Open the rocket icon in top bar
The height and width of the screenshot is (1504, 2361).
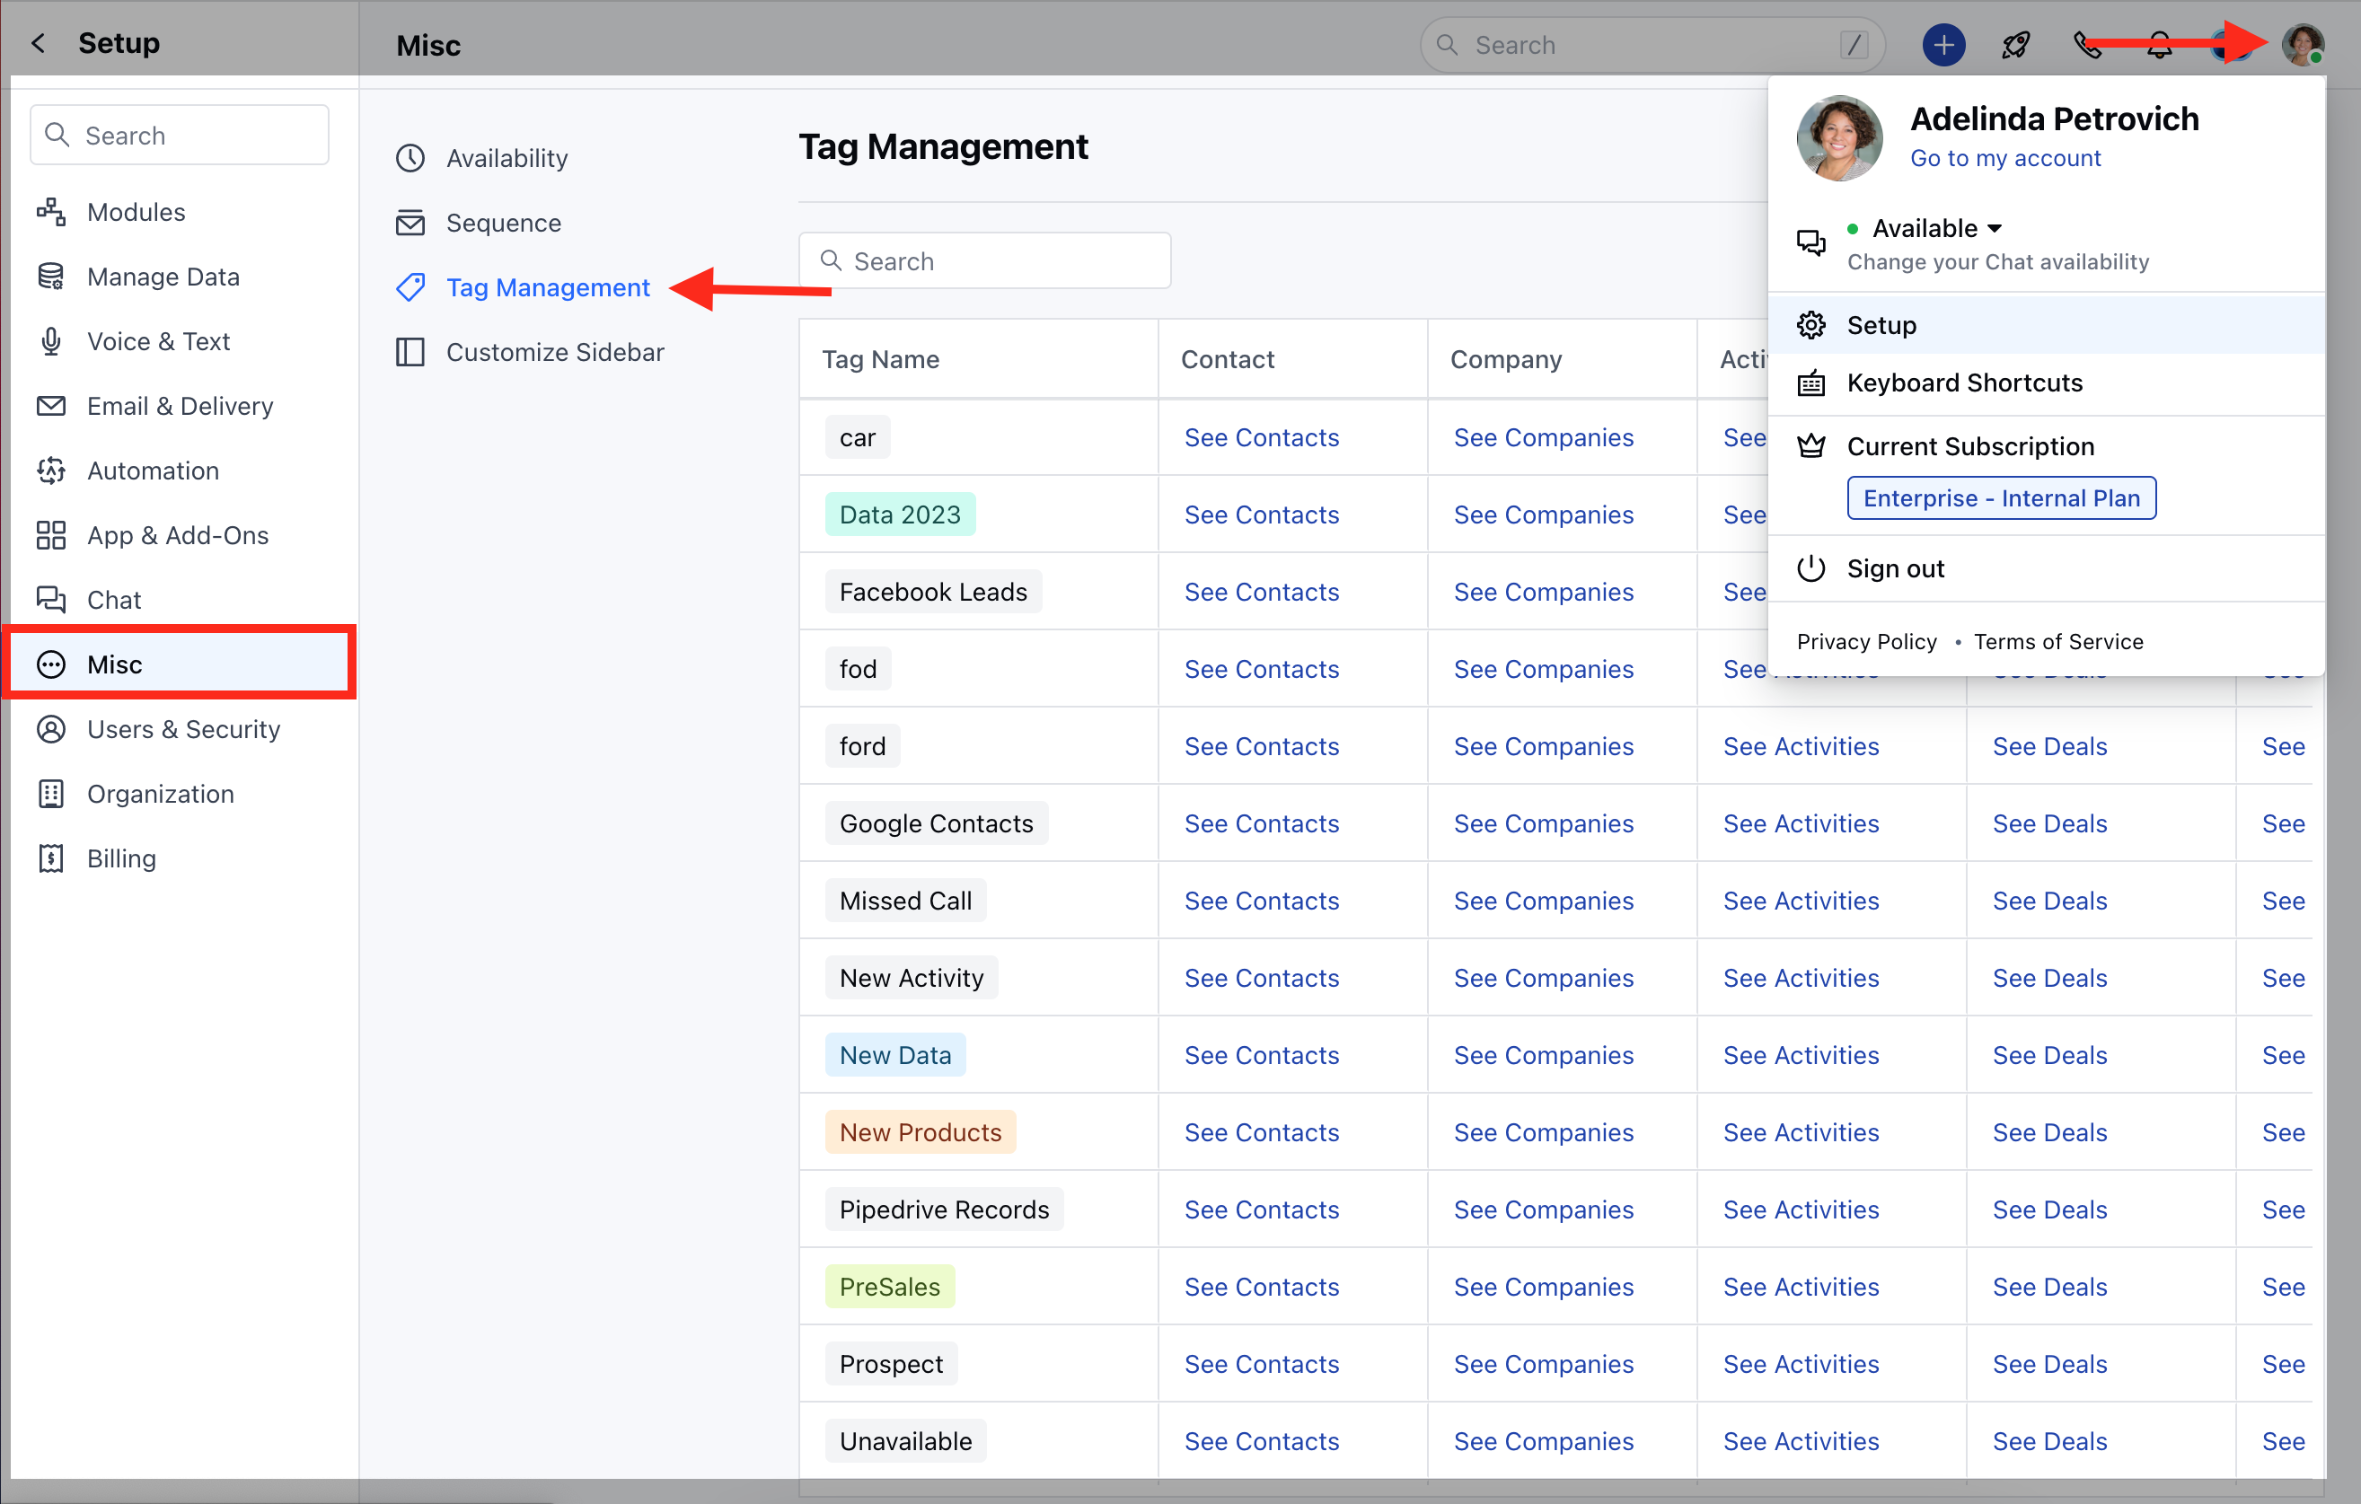tap(2015, 45)
